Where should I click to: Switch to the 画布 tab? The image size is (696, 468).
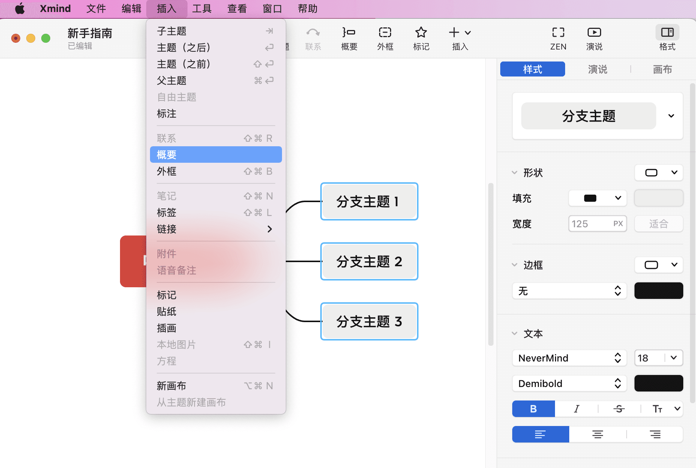[662, 69]
